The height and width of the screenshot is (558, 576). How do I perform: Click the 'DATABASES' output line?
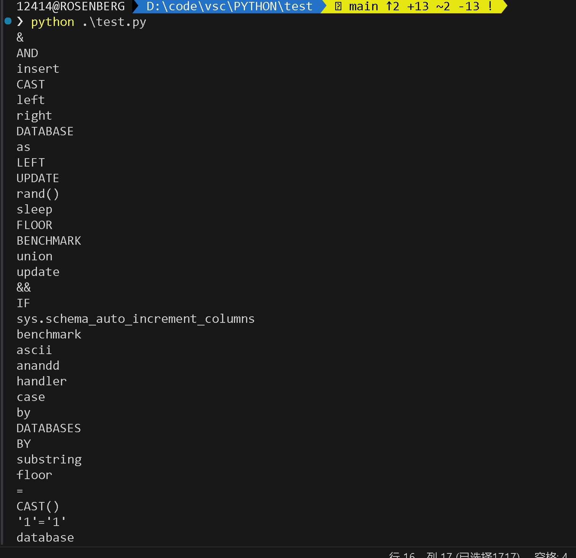[49, 428]
